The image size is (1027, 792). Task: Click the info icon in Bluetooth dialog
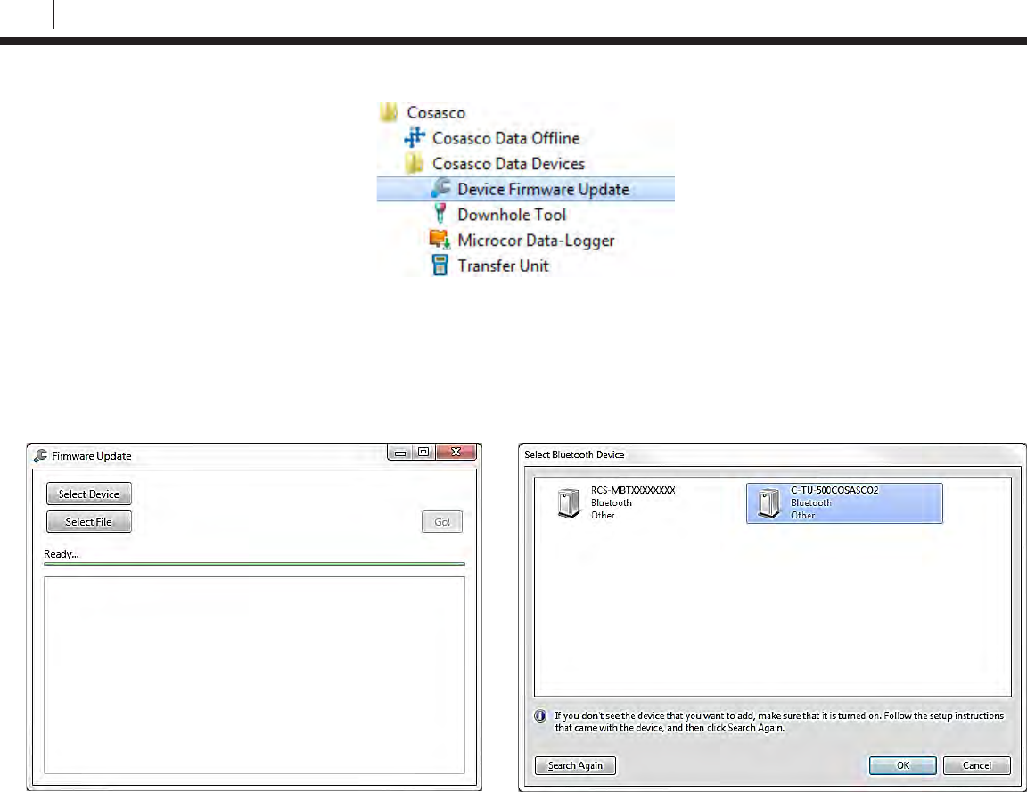tap(540, 716)
